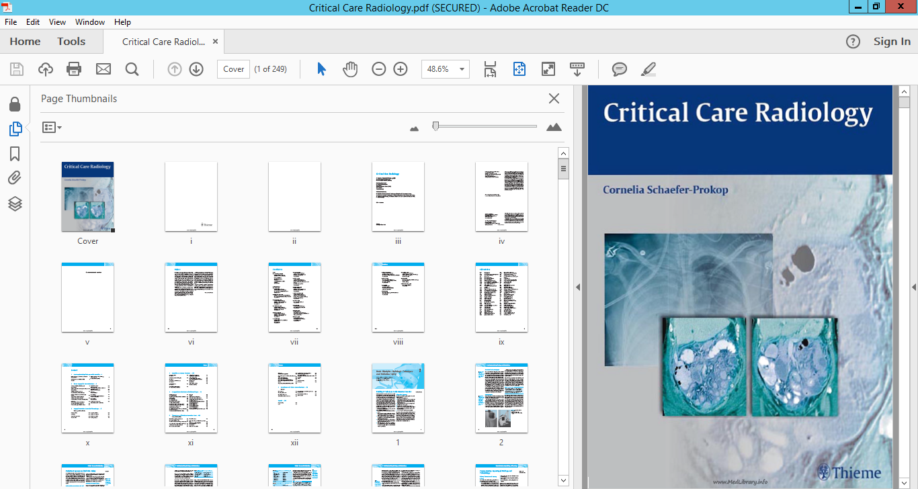Screen dimensions: 918x489
Task: Open the View menu
Action: click(58, 22)
